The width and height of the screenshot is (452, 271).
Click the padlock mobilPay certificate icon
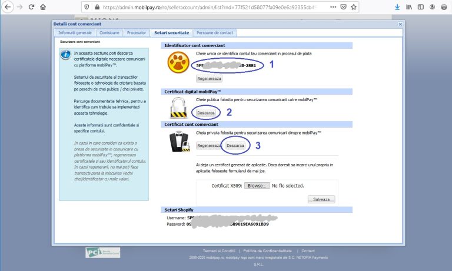(178, 108)
